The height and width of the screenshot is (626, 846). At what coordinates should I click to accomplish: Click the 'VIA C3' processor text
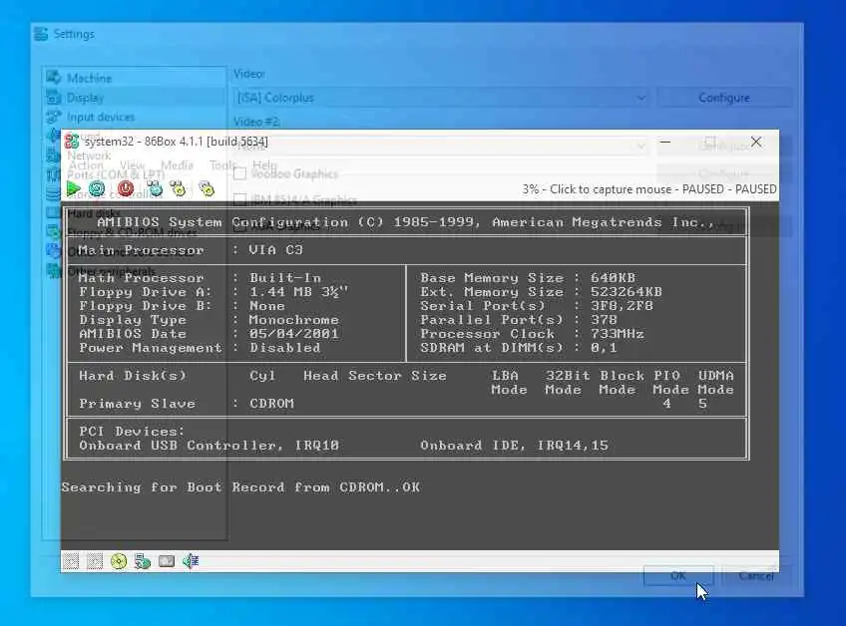pyautogui.click(x=276, y=250)
